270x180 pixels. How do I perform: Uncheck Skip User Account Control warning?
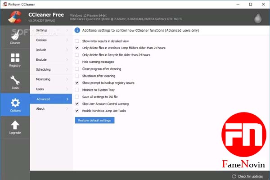pos(77,104)
